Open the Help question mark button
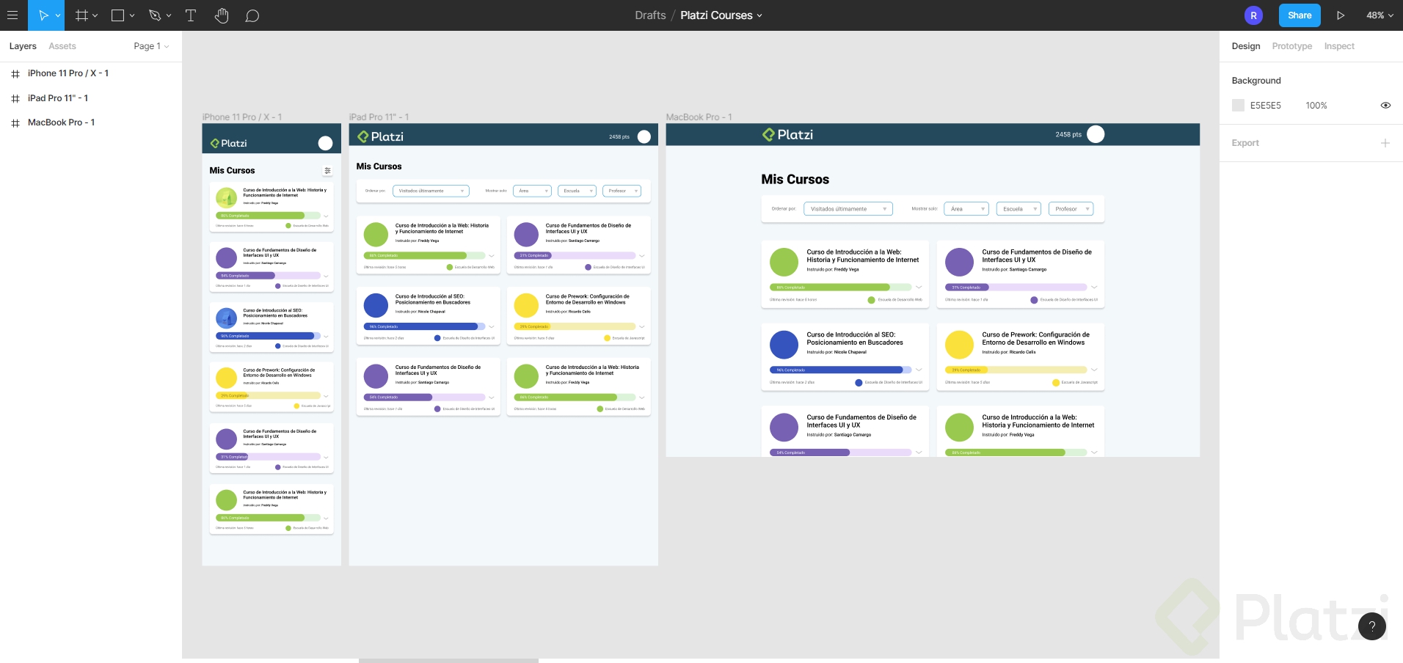The height and width of the screenshot is (663, 1403). point(1372,626)
